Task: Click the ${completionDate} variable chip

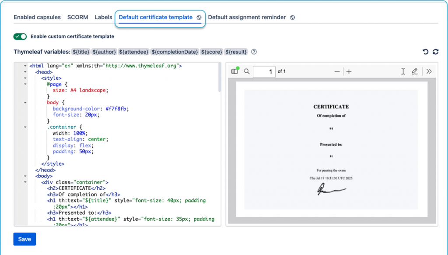Action: click(x=175, y=52)
